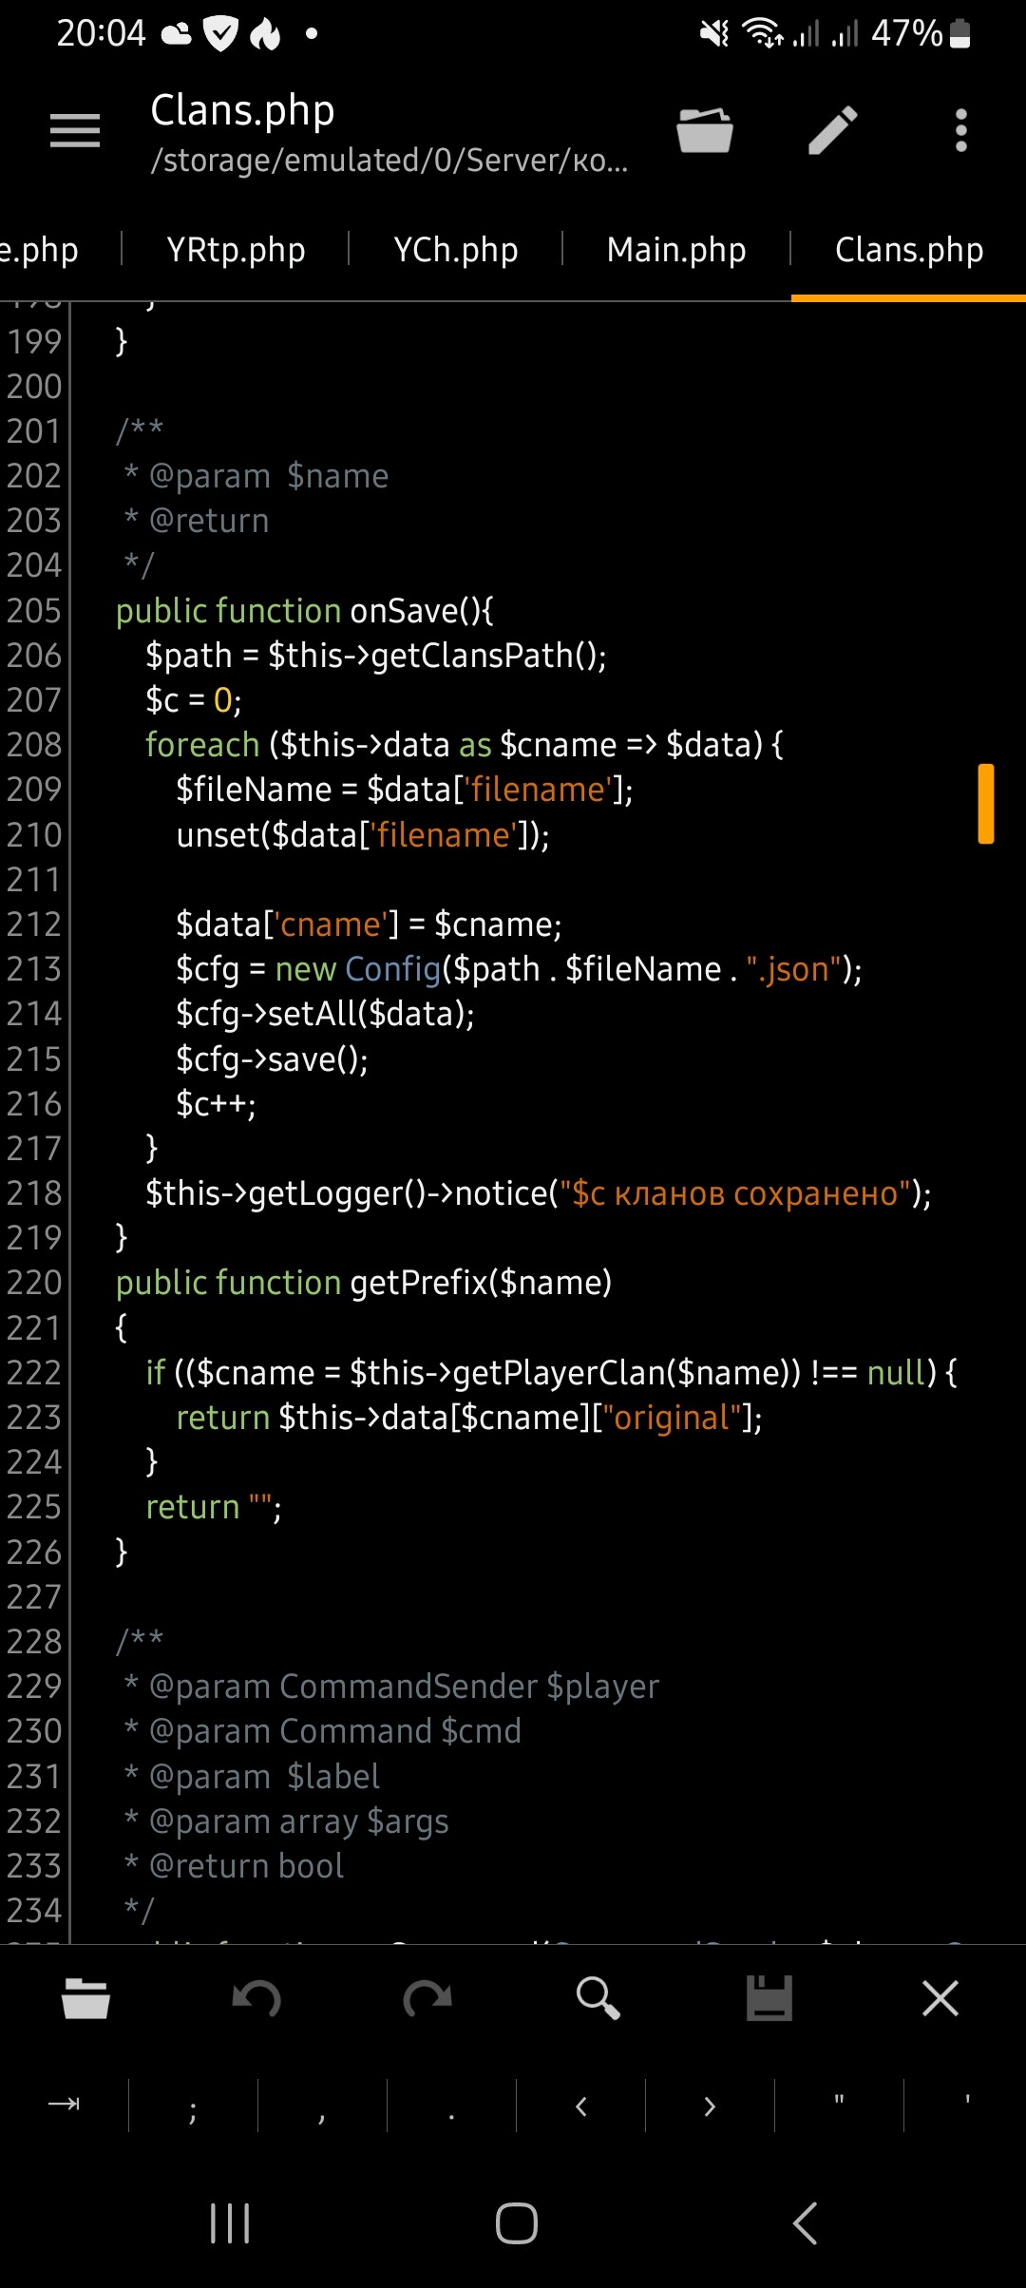Toggle edit mode with pencil icon
Image resolution: width=1026 pixels, height=2288 pixels.
(833, 130)
